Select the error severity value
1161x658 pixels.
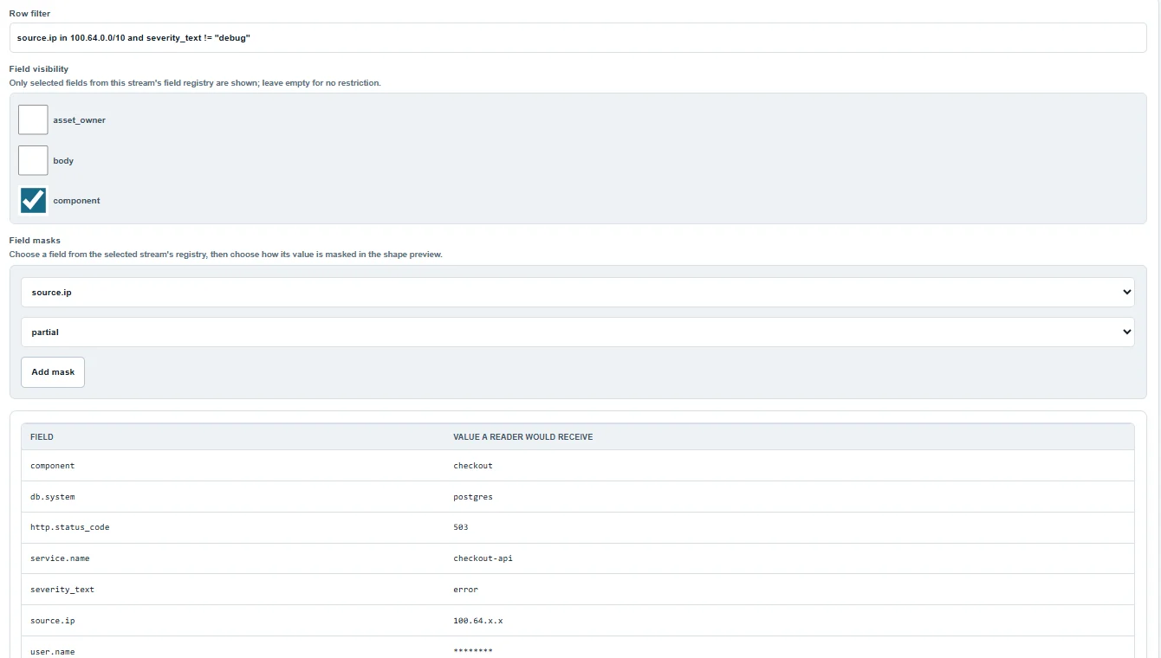click(x=466, y=590)
